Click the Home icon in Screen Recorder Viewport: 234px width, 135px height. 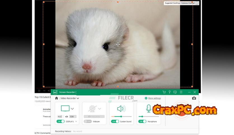pos(57,98)
